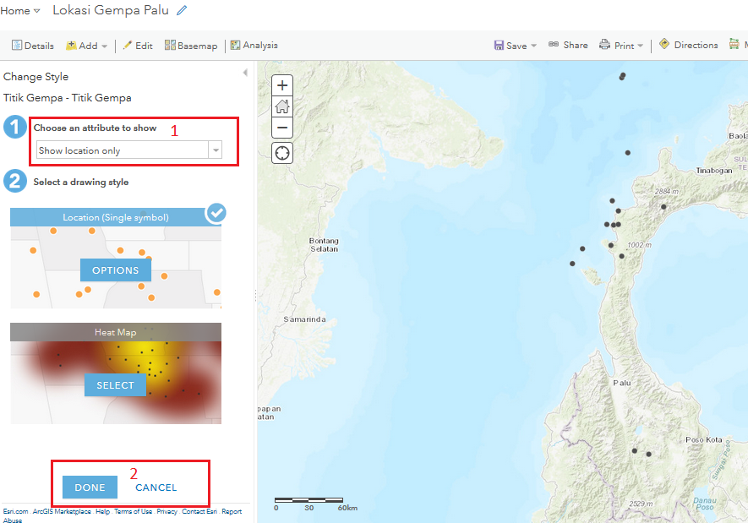The width and height of the screenshot is (748, 523).
Task: Open the Add menu
Action: click(x=86, y=46)
